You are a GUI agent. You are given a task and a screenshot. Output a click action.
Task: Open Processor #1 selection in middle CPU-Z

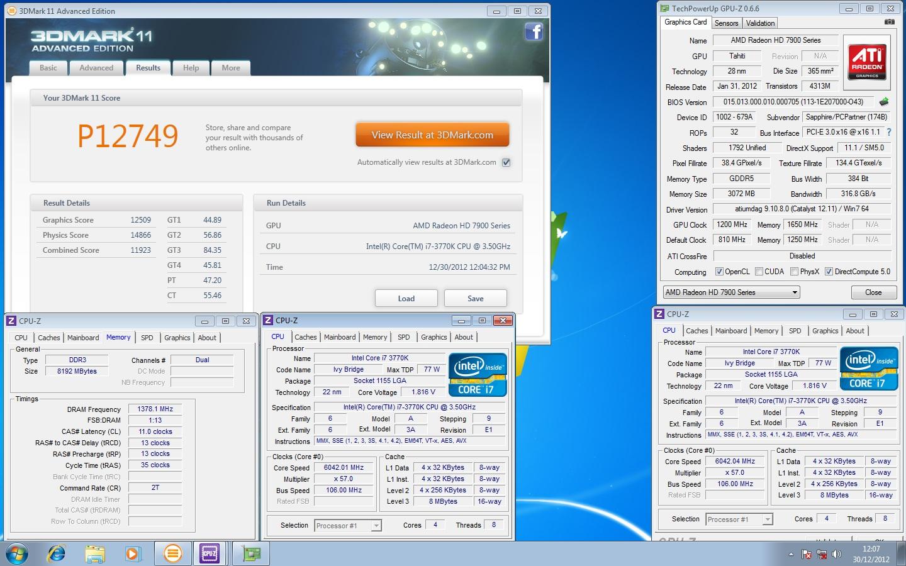point(348,526)
